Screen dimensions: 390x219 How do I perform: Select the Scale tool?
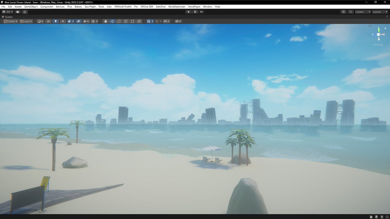click(x=126, y=21)
